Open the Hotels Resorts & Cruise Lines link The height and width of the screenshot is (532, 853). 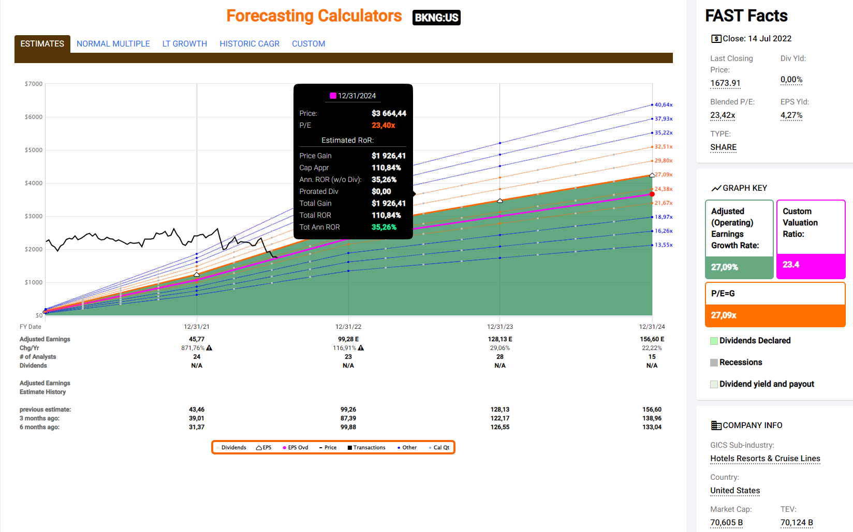765,459
